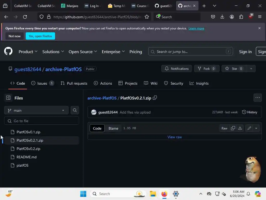Switch to Blame view
This screenshot has width=266, height=200.
point(113,128)
